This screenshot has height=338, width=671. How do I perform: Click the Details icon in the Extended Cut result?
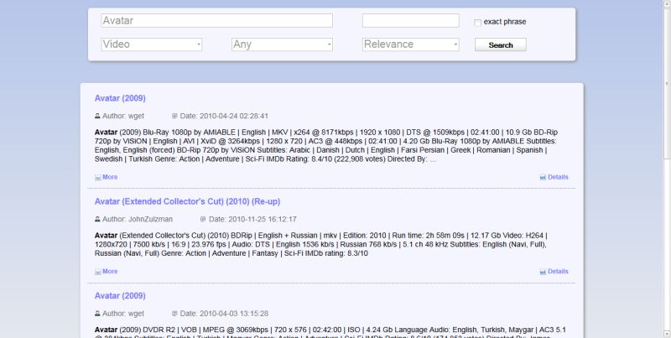(543, 272)
